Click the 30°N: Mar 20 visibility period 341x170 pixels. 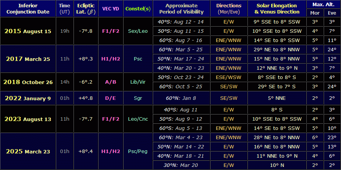(x=181, y=165)
